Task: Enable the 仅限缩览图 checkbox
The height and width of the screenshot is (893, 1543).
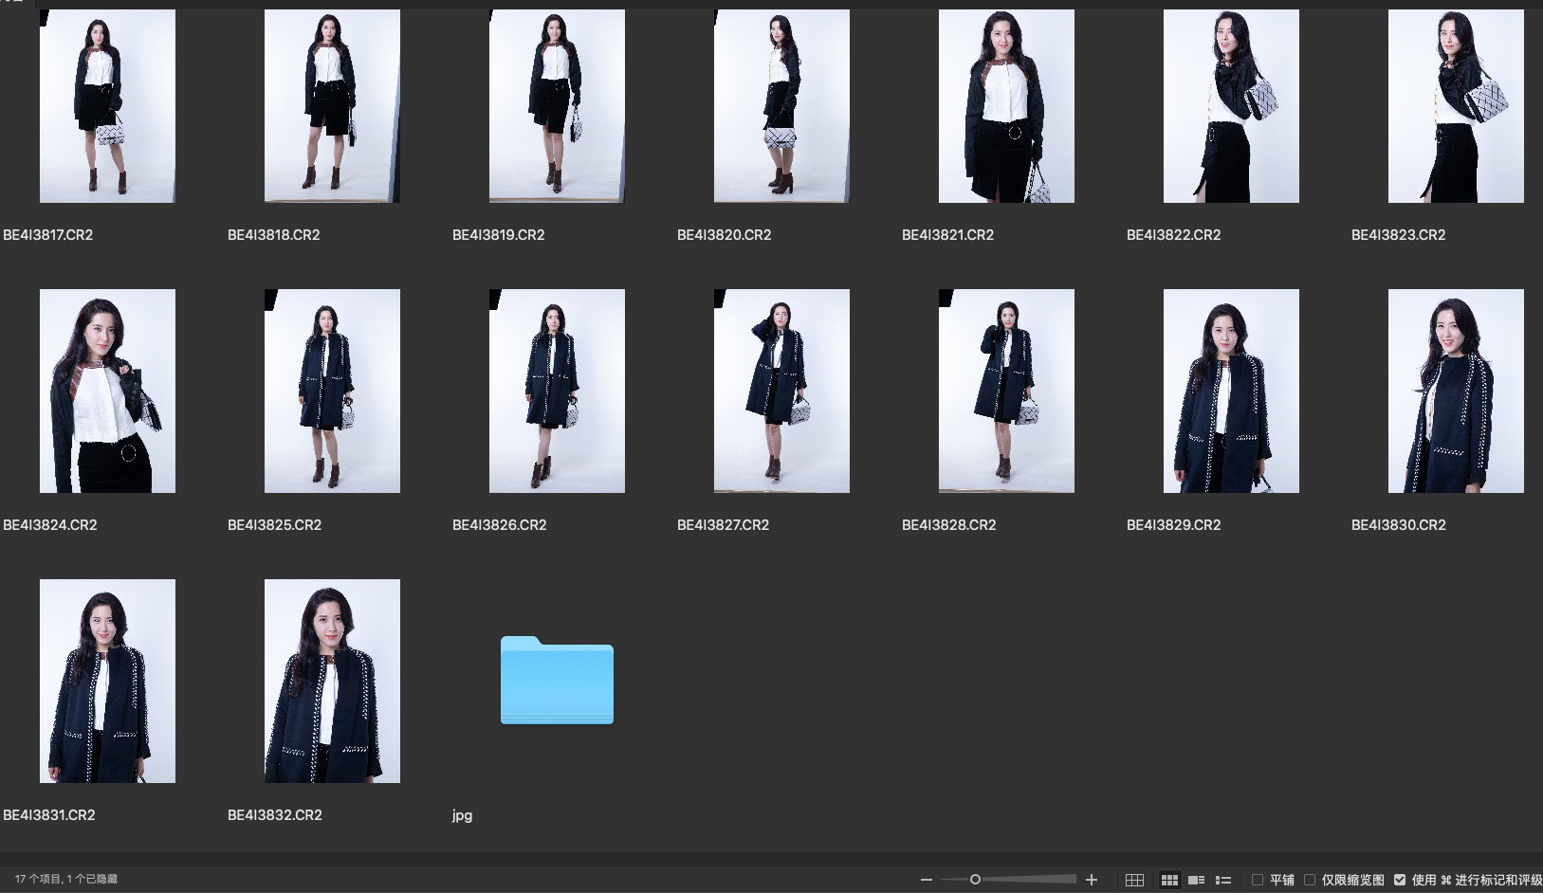Action: pos(1310,880)
